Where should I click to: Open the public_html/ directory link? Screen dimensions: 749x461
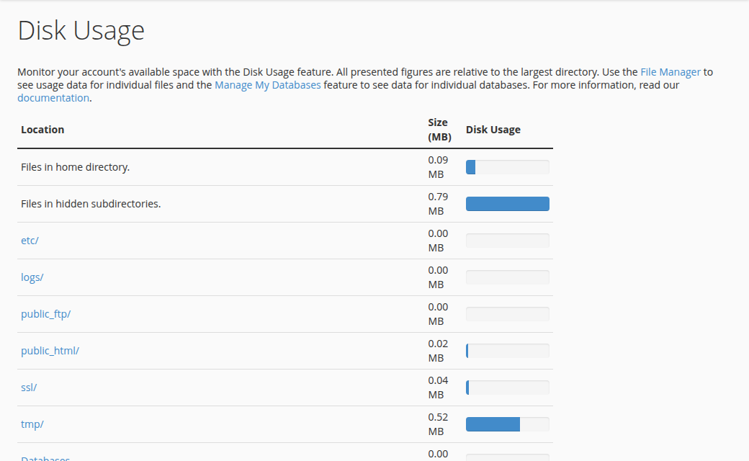(50, 351)
